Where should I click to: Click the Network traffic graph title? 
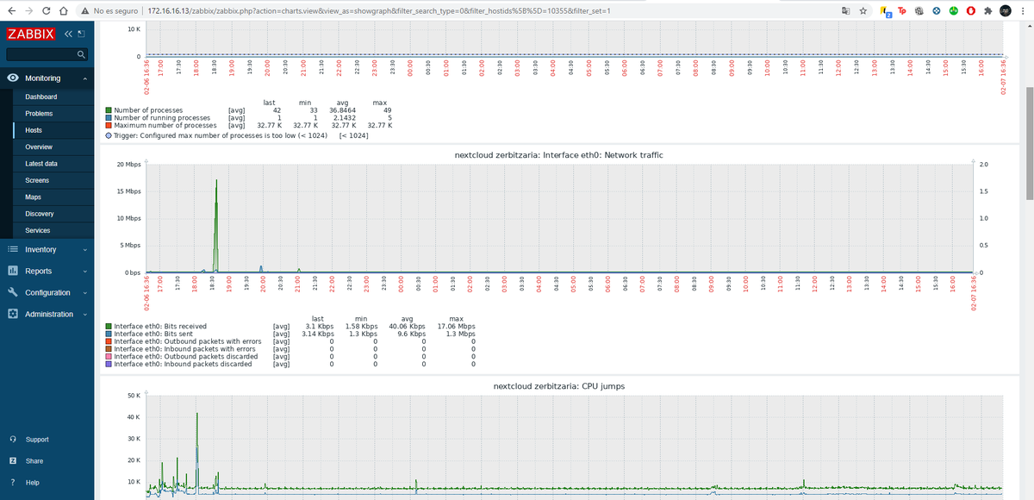(x=558, y=155)
